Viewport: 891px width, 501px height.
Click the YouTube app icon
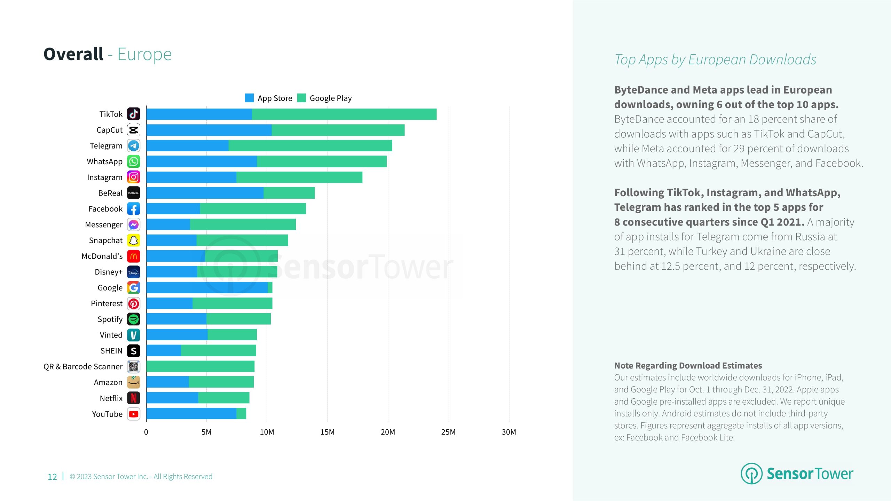pyautogui.click(x=133, y=414)
